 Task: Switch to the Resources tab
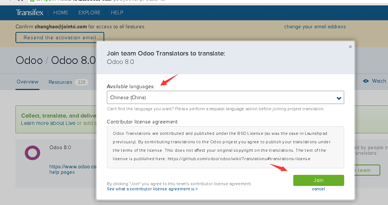(x=60, y=82)
